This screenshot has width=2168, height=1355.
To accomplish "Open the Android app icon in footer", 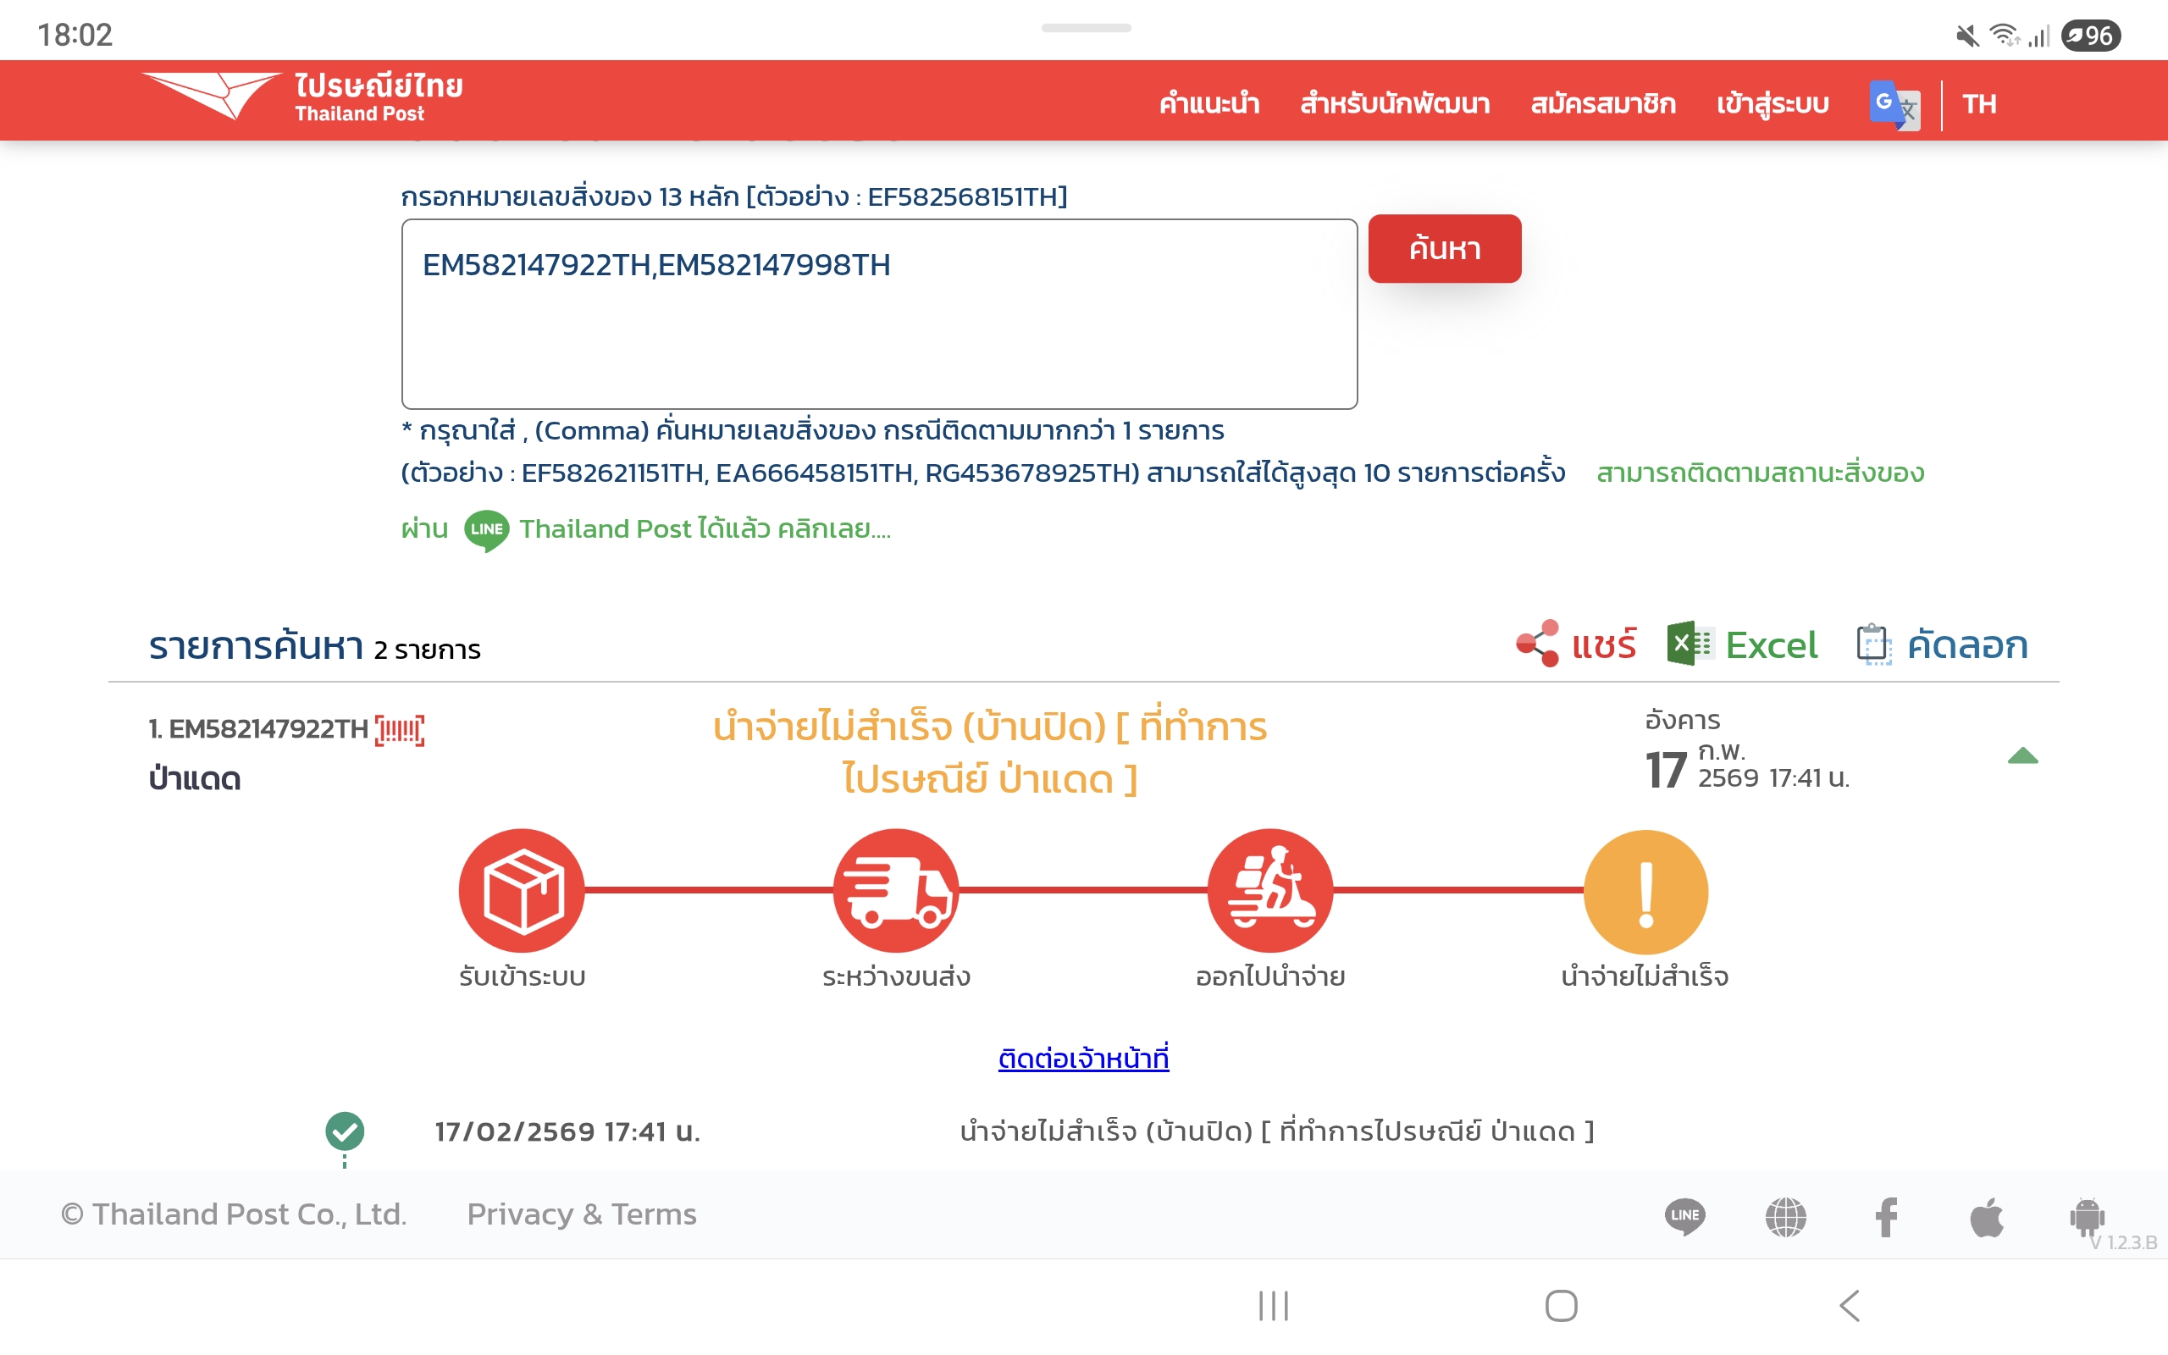I will pyautogui.click(x=2087, y=1216).
